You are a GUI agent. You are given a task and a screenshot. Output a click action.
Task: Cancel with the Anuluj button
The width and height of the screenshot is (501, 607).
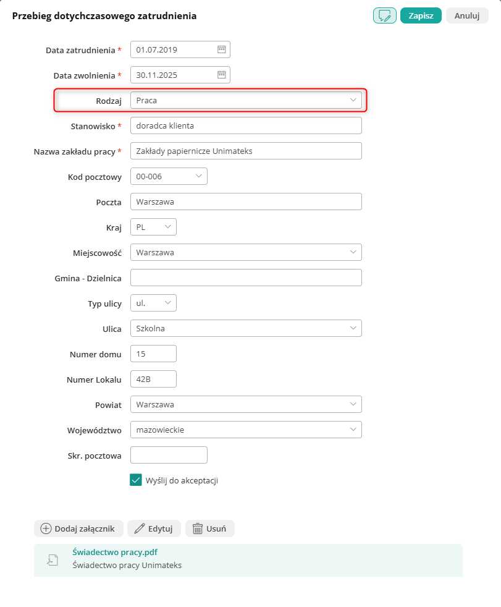tap(467, 15)
